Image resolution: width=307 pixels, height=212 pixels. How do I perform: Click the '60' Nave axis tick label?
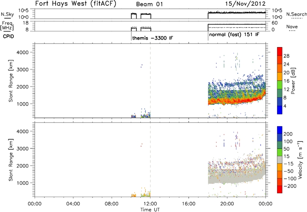click(x=274, y=23)
